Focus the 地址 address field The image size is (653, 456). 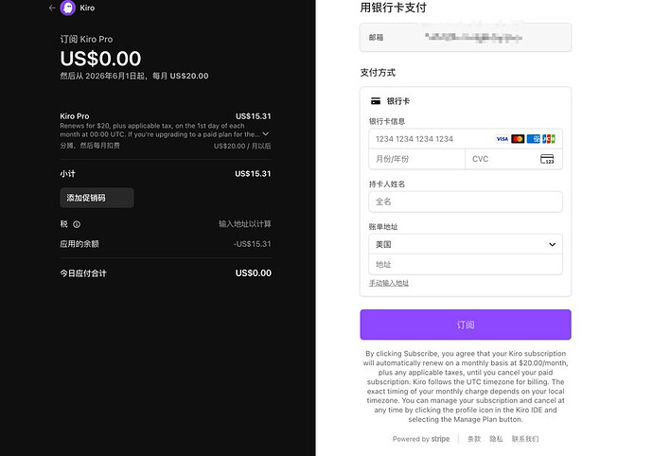(x=466, y=265)
